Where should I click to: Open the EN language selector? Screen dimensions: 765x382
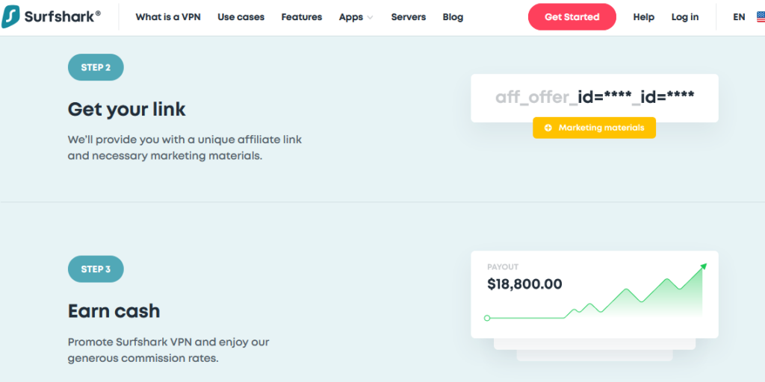[739, 17]
